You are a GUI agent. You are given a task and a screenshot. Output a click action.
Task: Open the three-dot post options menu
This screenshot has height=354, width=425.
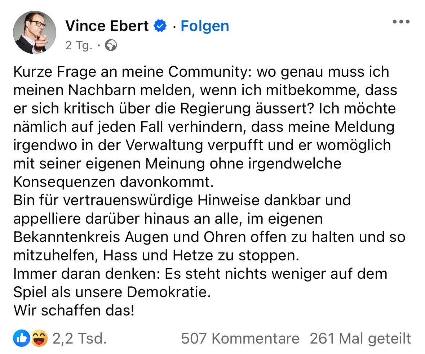point(401,22)
